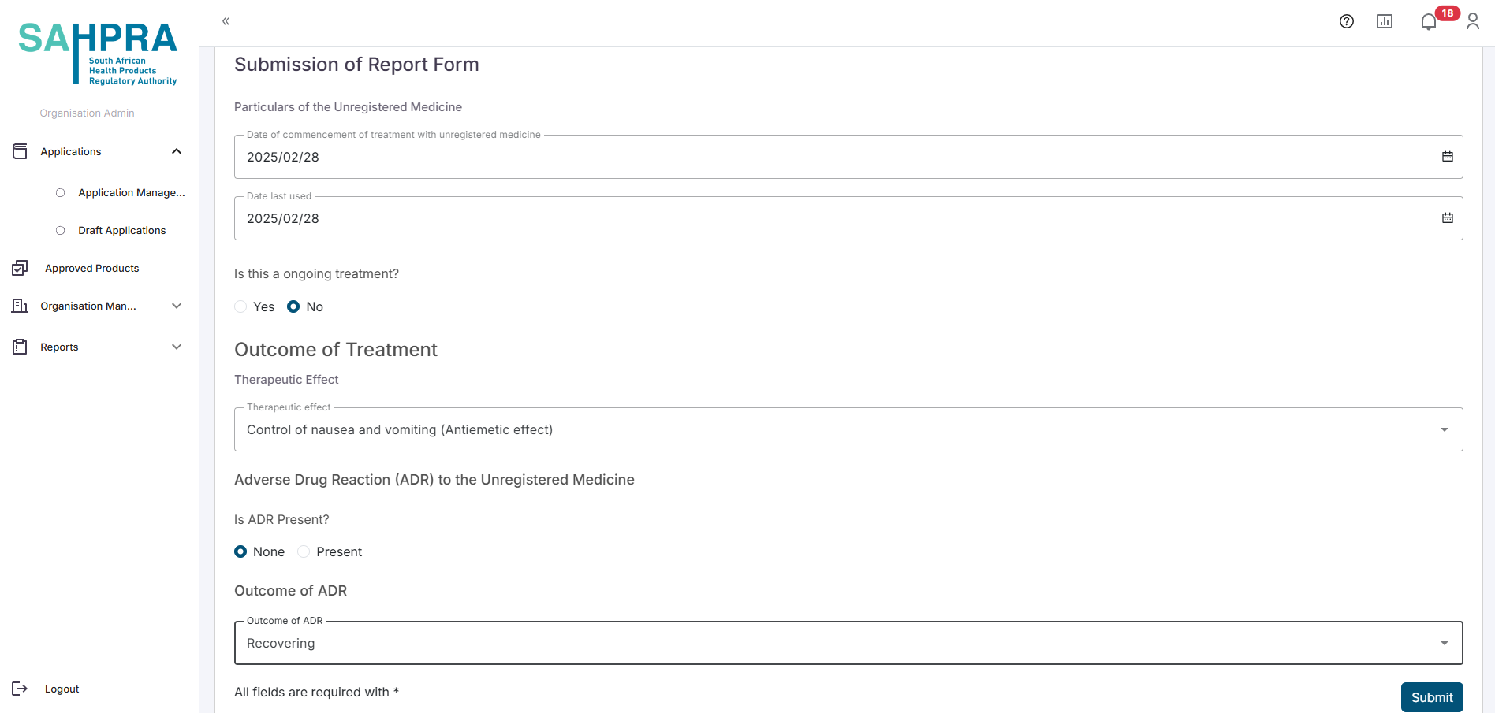1495x713 pixels.
Task: Select Yes for ongoing treatment
Action: pos(241,306)
